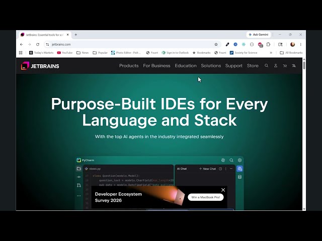Click New Chat in the AI Chat panel
The image size is (322, 241).
tap(207, 169)
